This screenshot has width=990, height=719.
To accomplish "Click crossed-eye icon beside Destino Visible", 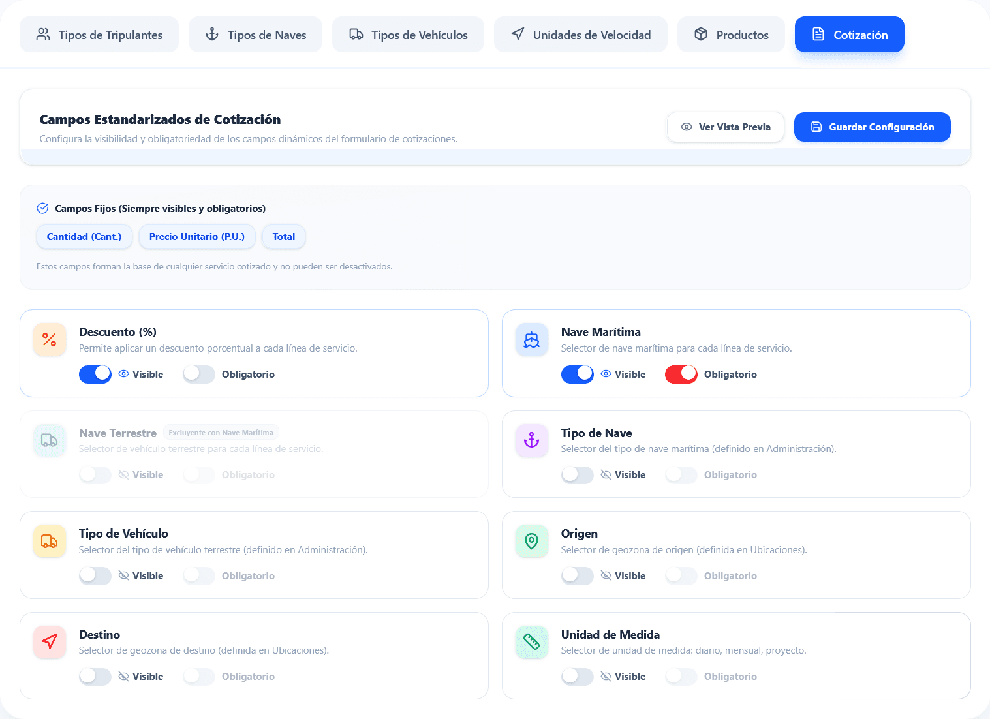I will point(123,677).
